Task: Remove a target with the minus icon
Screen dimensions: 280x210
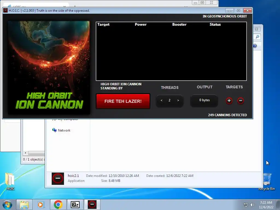Action: [x=241, y=101]
